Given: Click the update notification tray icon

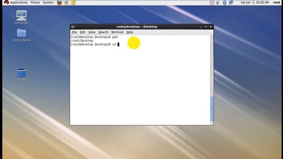Looking at the screenshot, I should click(x=212, y=3).
